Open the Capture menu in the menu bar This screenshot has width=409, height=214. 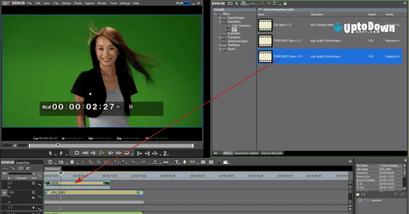[89, 3]
